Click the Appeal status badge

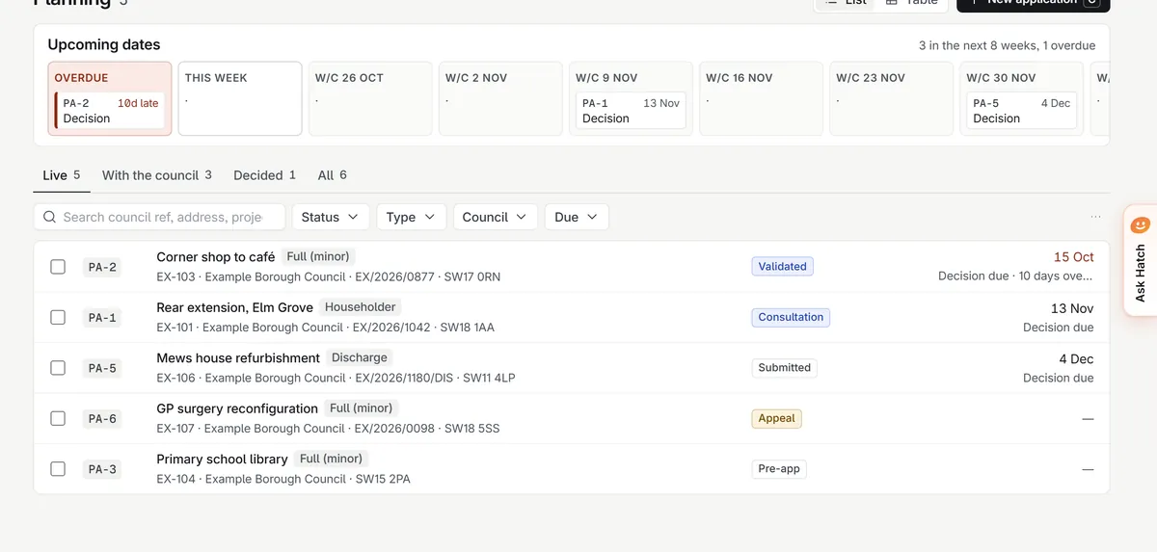click(776, 418)
